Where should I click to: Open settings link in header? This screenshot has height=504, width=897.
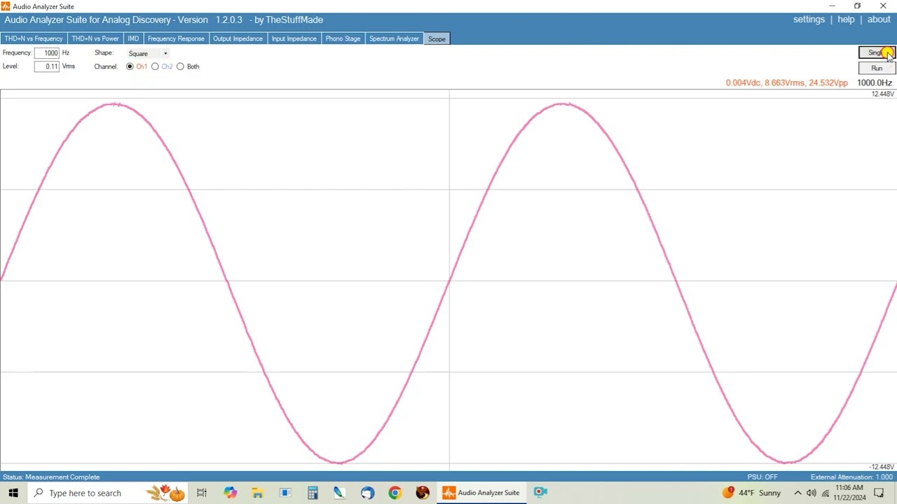click(809, 20)
